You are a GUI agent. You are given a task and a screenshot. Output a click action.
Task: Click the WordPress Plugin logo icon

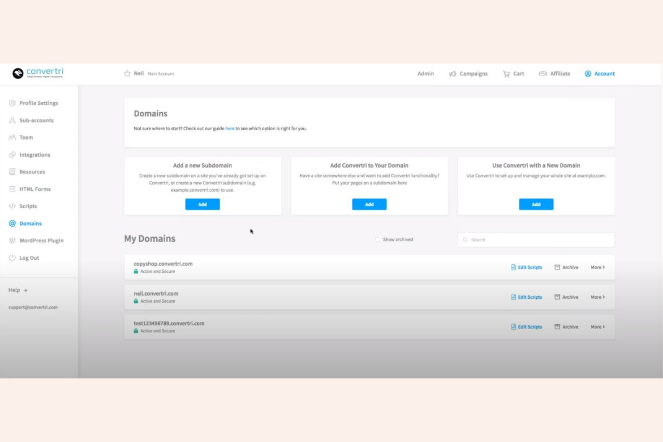tap(13, 240)
